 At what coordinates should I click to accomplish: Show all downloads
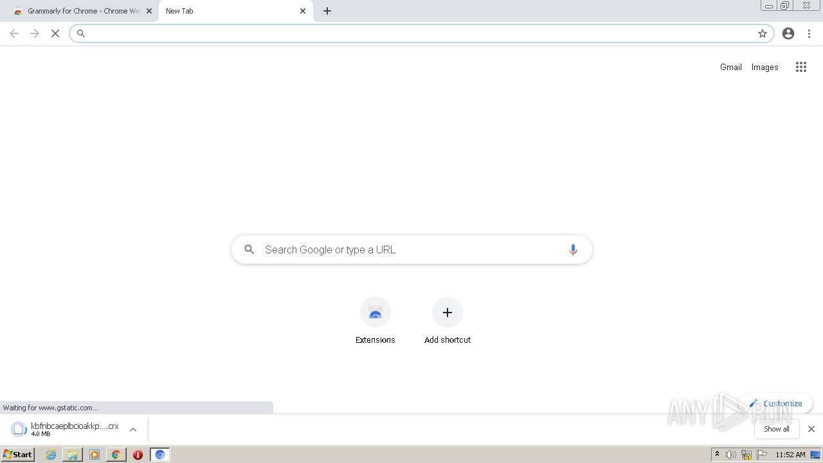pos(777,429)
